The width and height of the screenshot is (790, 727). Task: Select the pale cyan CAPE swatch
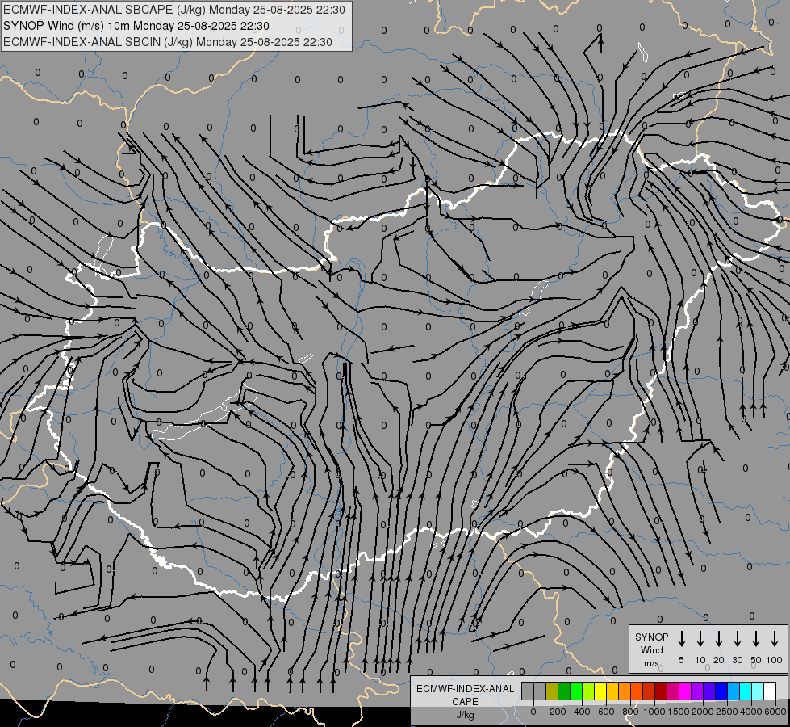coord(759,691)
